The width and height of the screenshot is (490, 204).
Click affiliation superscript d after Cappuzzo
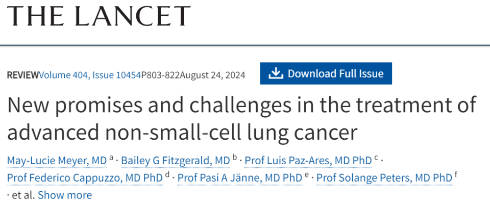pos(167,175)
